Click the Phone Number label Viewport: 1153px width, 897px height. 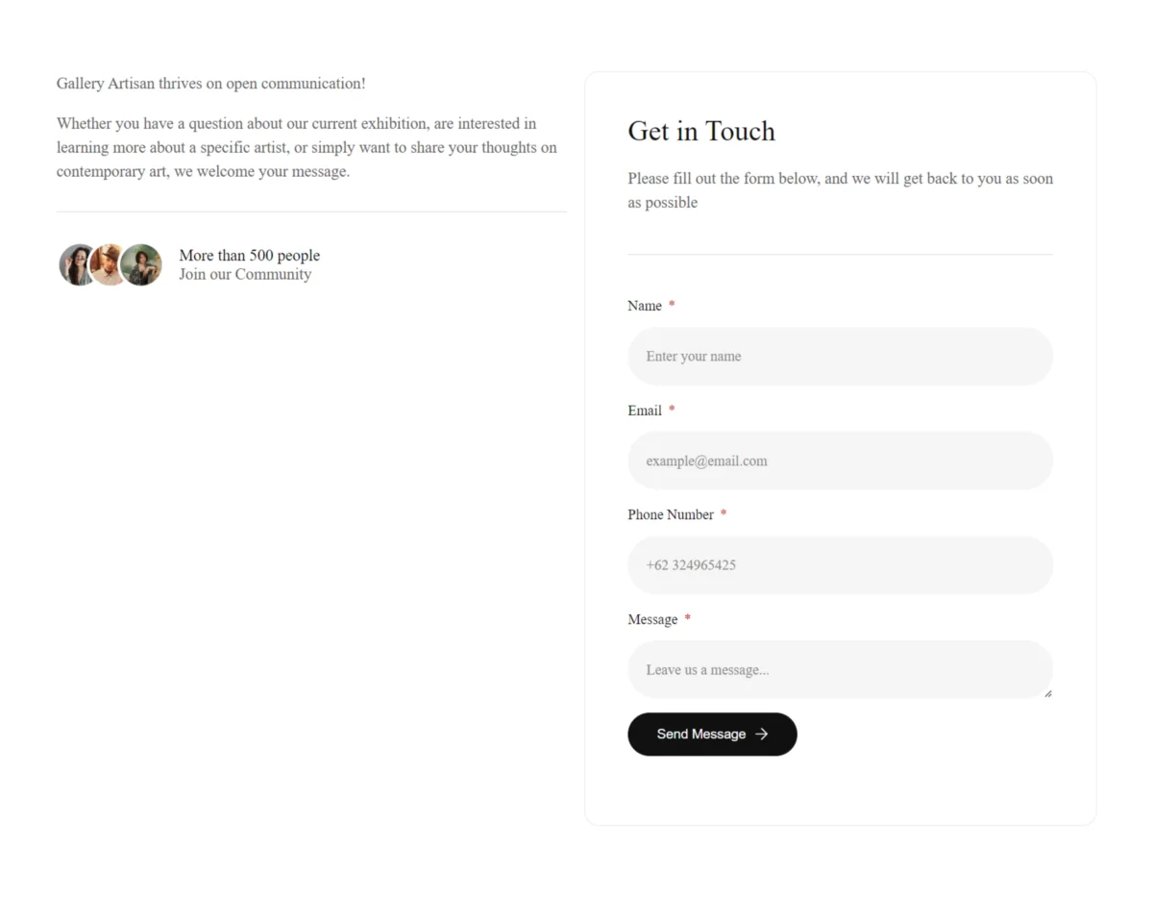click(x=671, y=514)
